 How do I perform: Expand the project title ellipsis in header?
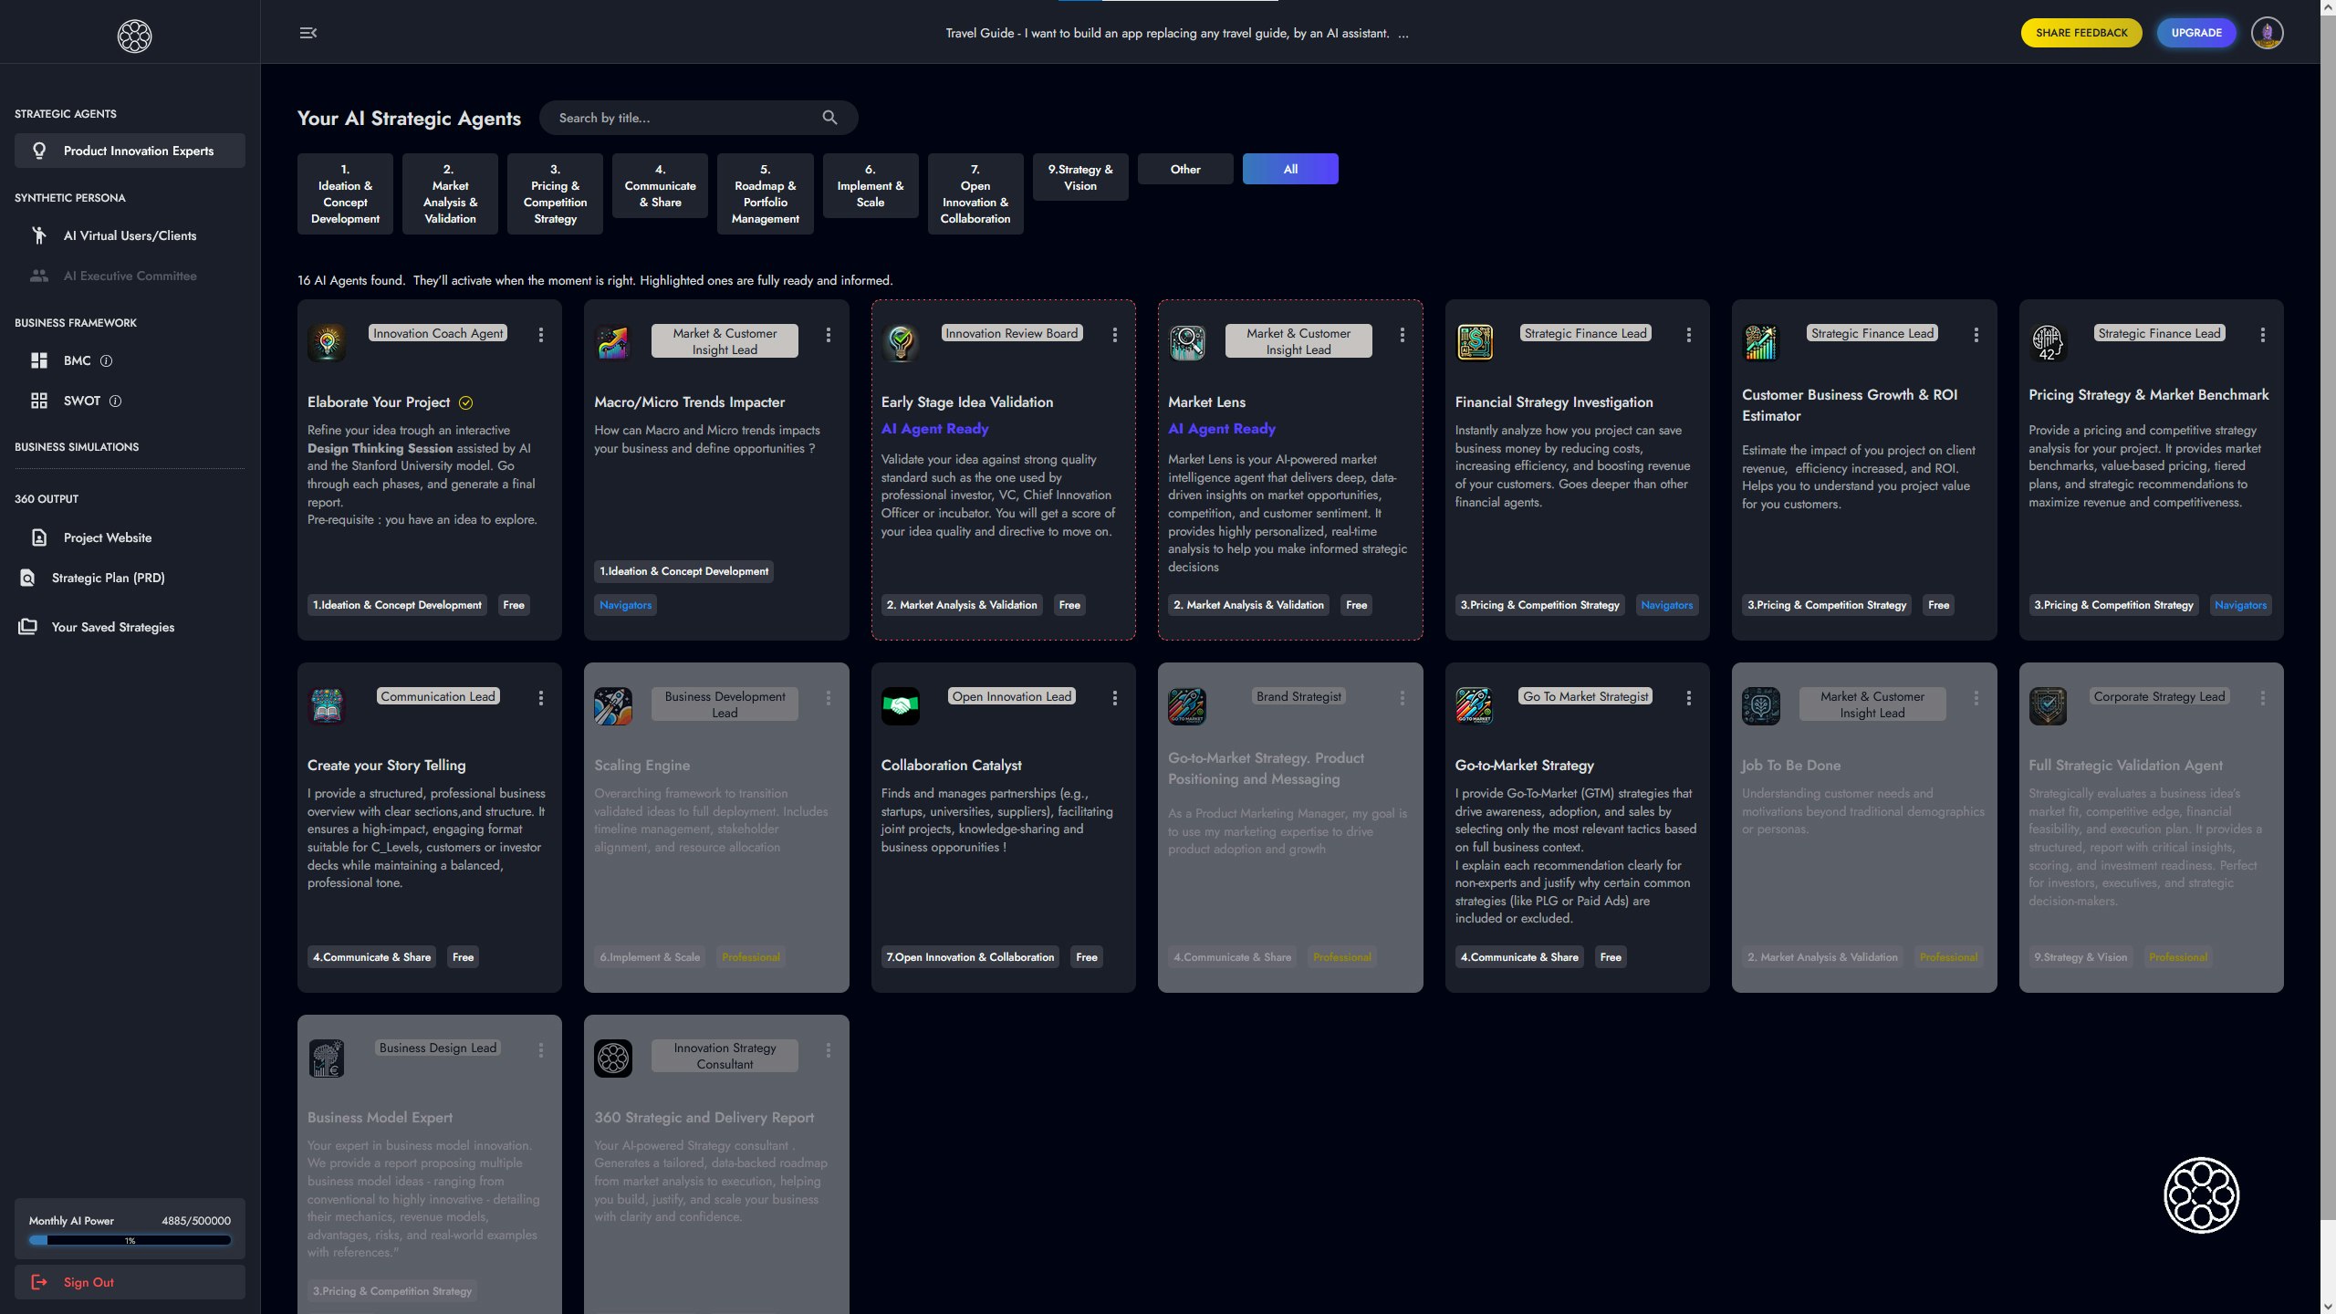pyautogui.click(x=1403, y=34)
